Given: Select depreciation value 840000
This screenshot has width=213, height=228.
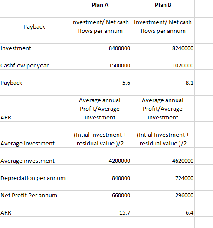Looking at the screenshot, I should [100, 178].
